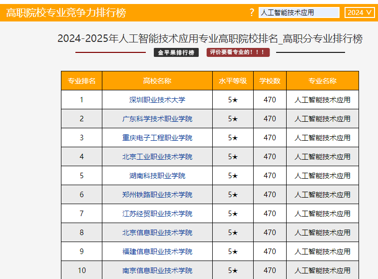
Task: Open 湖南科技职业学院 link
Action: tap(157, 176)
